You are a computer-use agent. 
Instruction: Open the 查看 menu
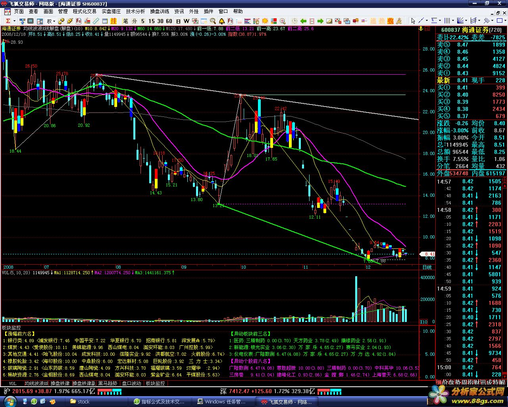point(34,11)
